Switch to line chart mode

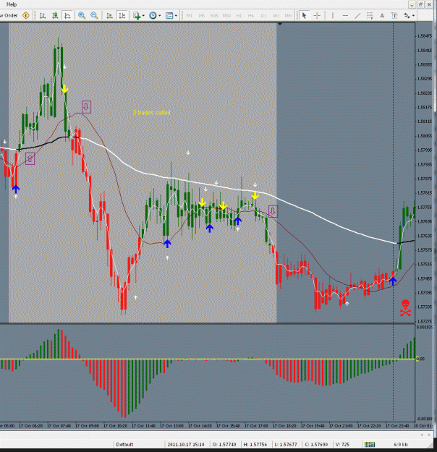pyautogui.click(x=67, y=16)
